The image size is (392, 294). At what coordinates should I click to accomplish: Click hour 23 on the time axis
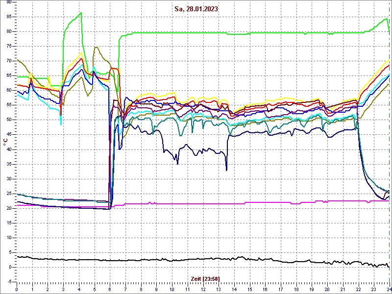(374, 288)
